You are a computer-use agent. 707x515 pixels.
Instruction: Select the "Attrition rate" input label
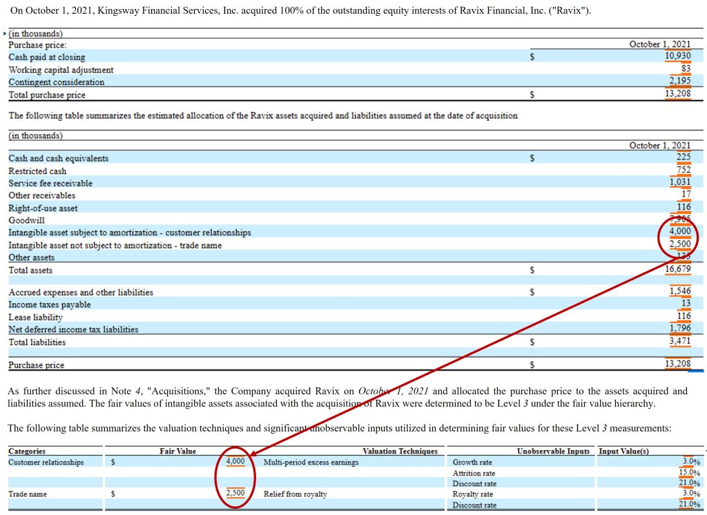pyautogui.click(x=474, y=473)
